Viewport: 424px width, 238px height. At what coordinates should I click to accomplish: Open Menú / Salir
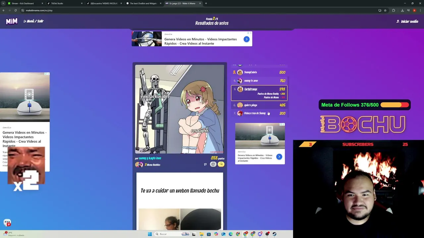[x=33, y=21]
